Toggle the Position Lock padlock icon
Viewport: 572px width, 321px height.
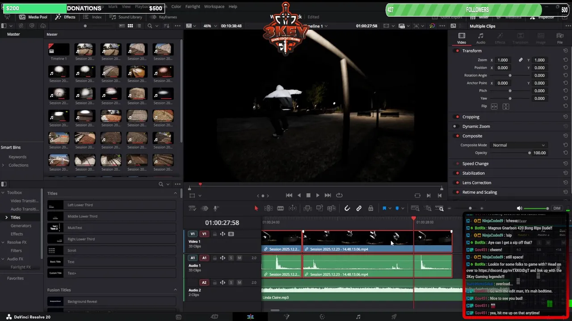370,208
